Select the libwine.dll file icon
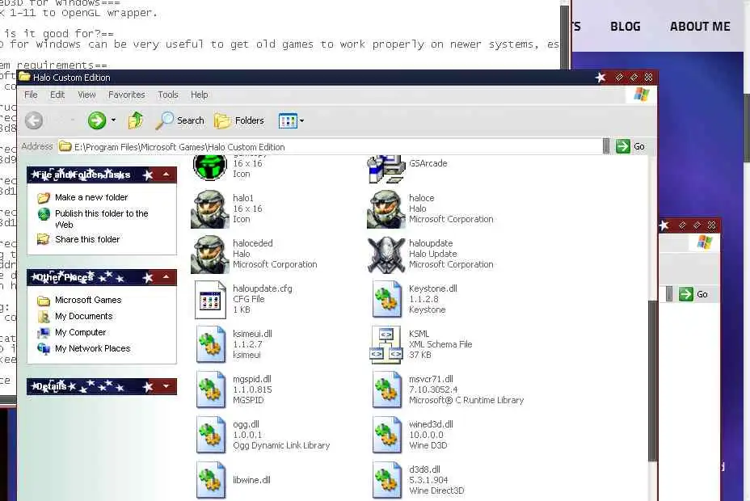Screen dimensions: 750x501 (x=210, y=481)
